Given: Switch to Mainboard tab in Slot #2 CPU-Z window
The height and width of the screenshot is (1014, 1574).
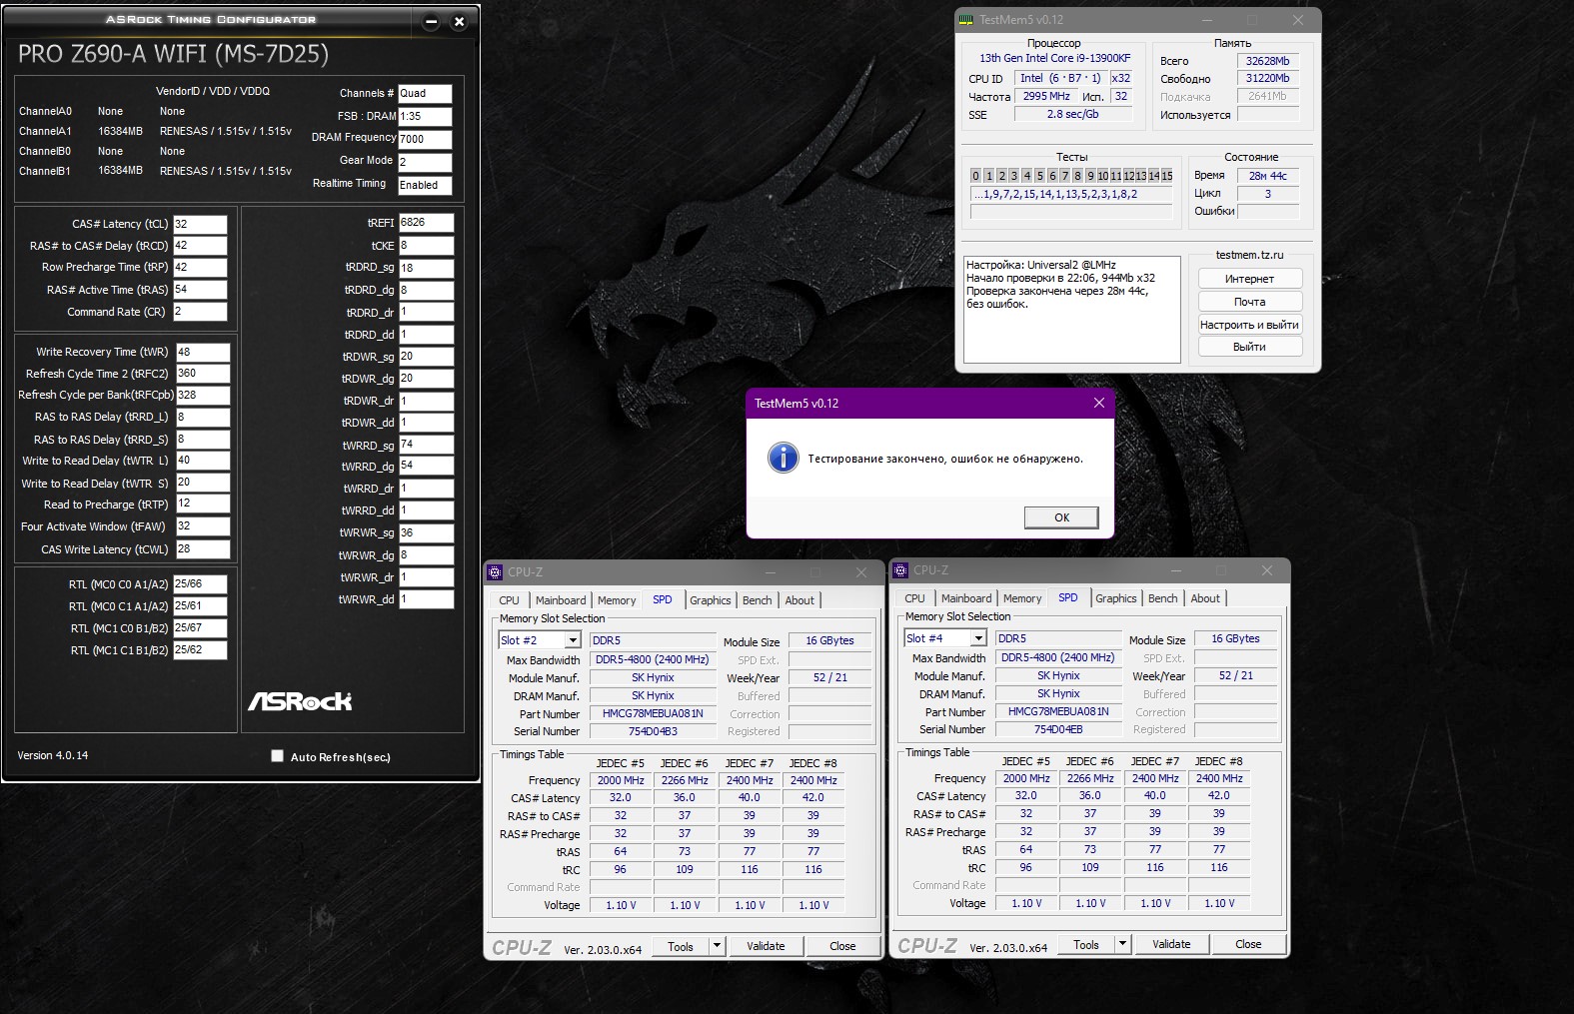Looking at the screenshot, I should 561,600.
